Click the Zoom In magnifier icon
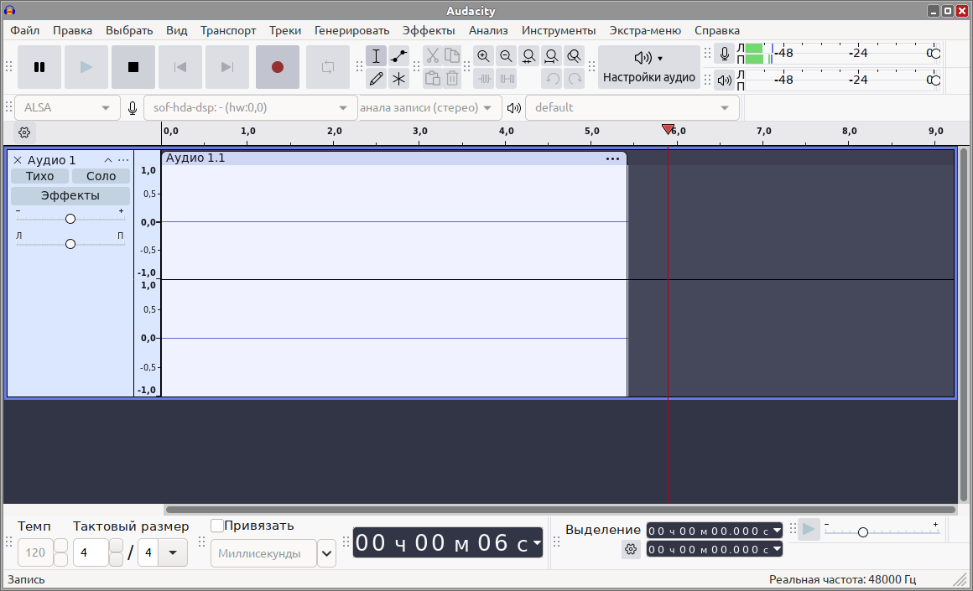Viewport: 973px width, 591px height. point(483,56)
